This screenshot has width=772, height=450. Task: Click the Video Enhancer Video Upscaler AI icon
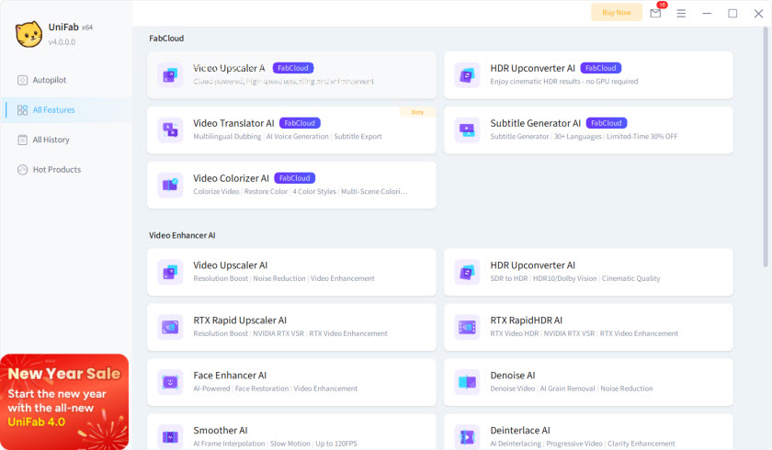click(x=170, y=272)
